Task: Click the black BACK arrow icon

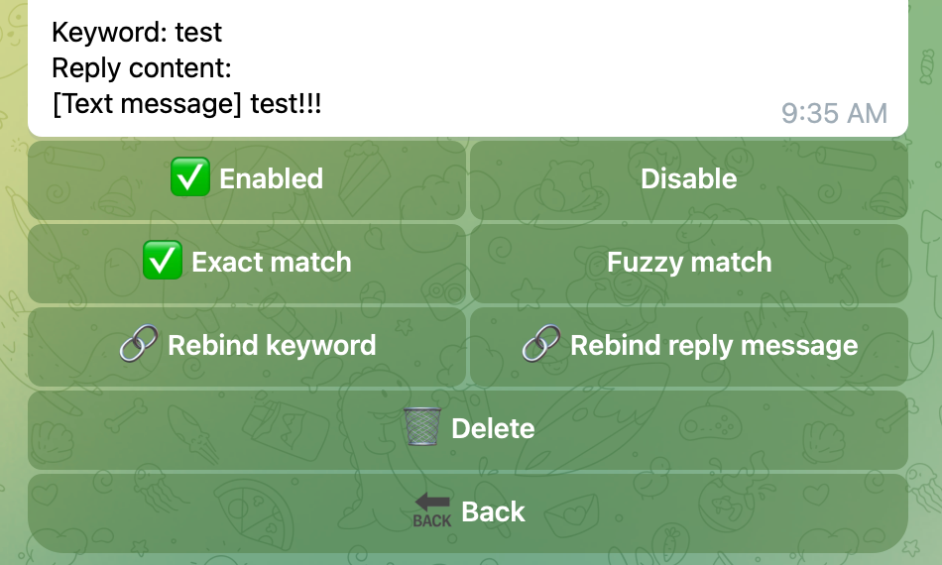Action: tap(431, 510)
